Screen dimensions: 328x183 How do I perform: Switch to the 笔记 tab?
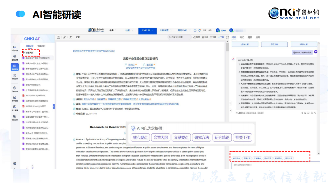pyautogui.click(x=242, y=37)
